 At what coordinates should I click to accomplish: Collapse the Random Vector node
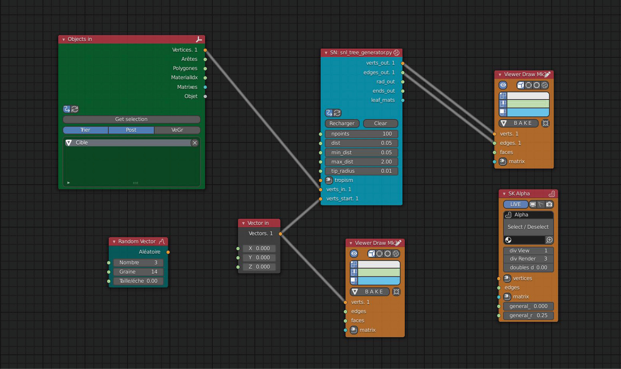pyautogui.click(x=114, y=241)
